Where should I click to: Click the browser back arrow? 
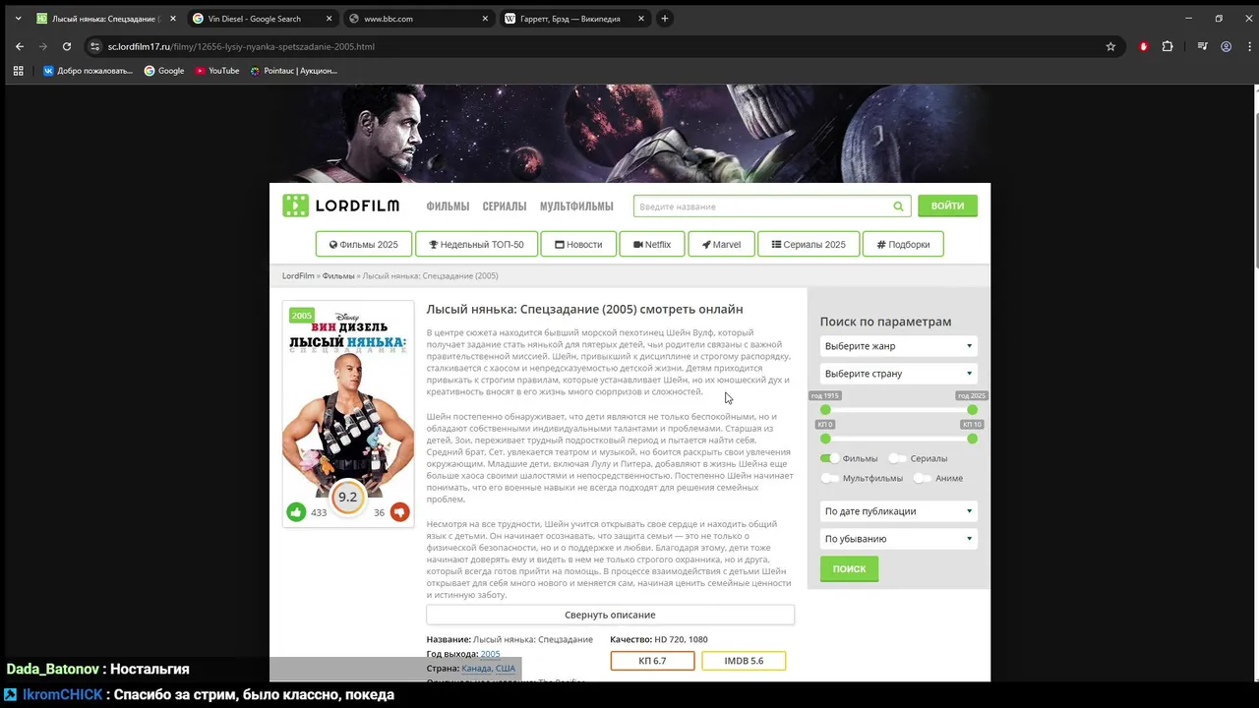pos(20,46)
